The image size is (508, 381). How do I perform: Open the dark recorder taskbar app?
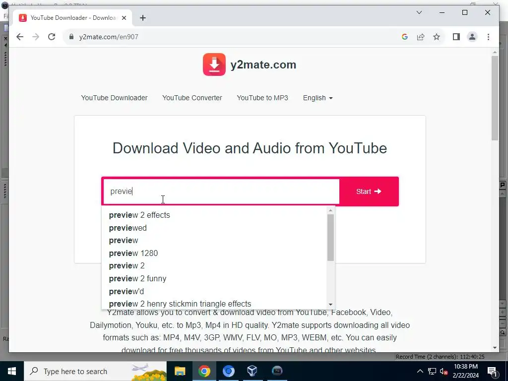277,371
